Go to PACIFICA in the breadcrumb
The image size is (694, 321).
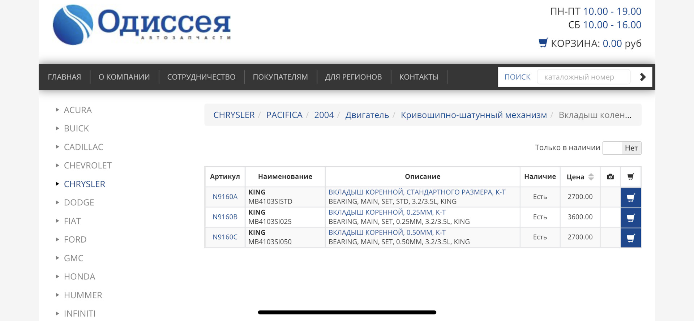point(284,115)
